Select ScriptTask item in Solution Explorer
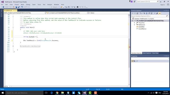170x95 pixels. pos(141,27)
